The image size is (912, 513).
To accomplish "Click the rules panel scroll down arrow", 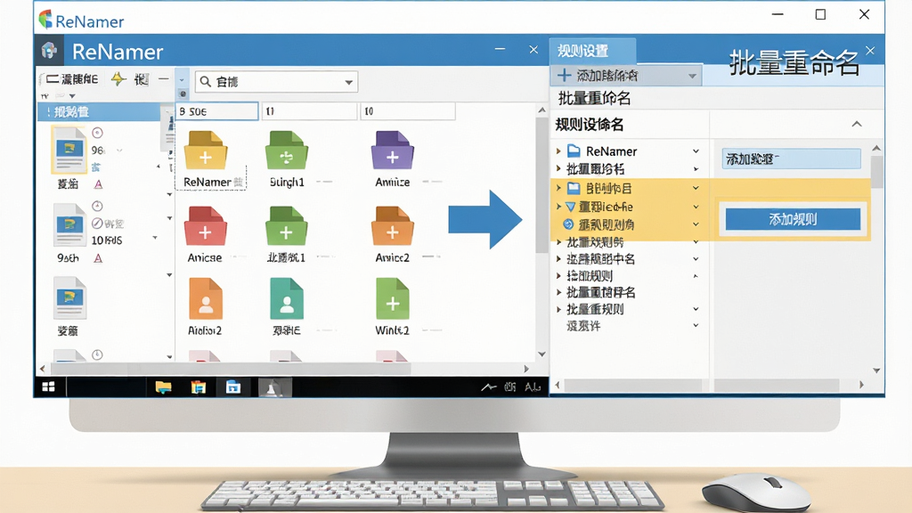I will [876, 370].
